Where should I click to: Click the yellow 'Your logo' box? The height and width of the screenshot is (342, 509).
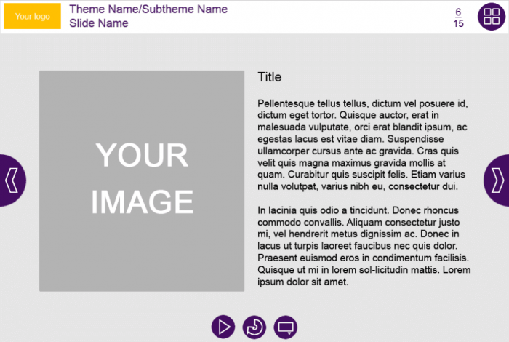32,16
